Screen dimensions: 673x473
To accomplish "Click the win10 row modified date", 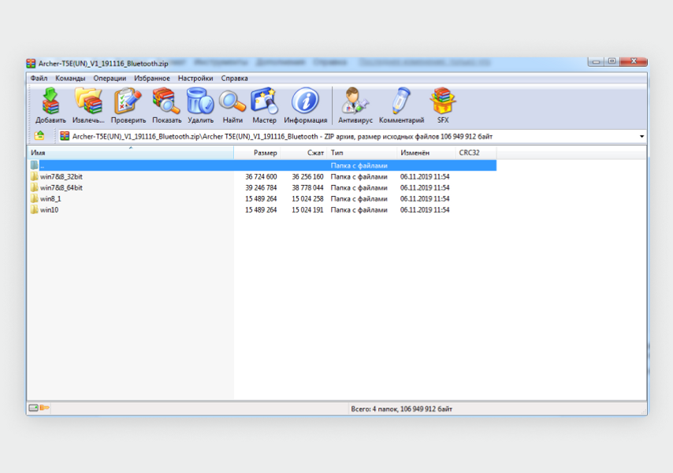I will 425,210.
